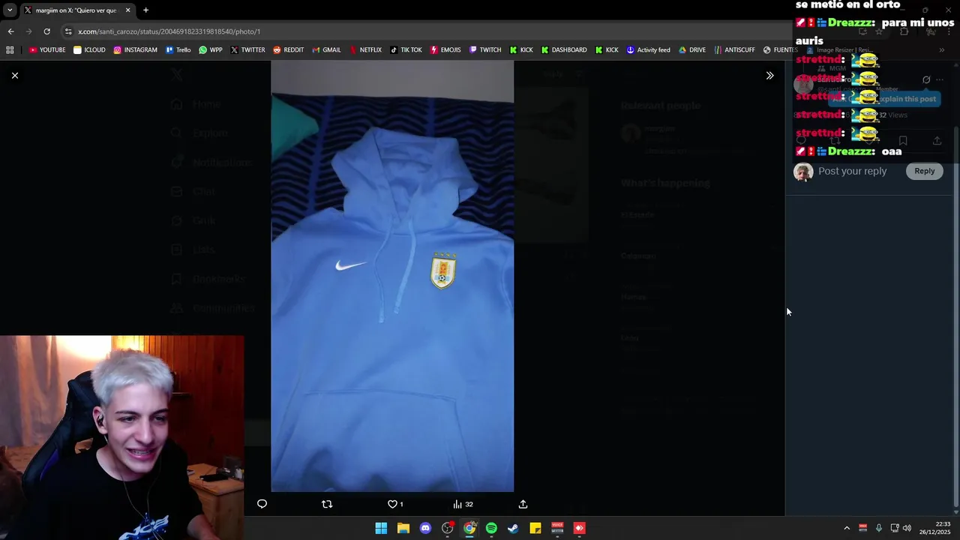
Task: Reload the page with the refresh icon
Action: tap(46, 31)
